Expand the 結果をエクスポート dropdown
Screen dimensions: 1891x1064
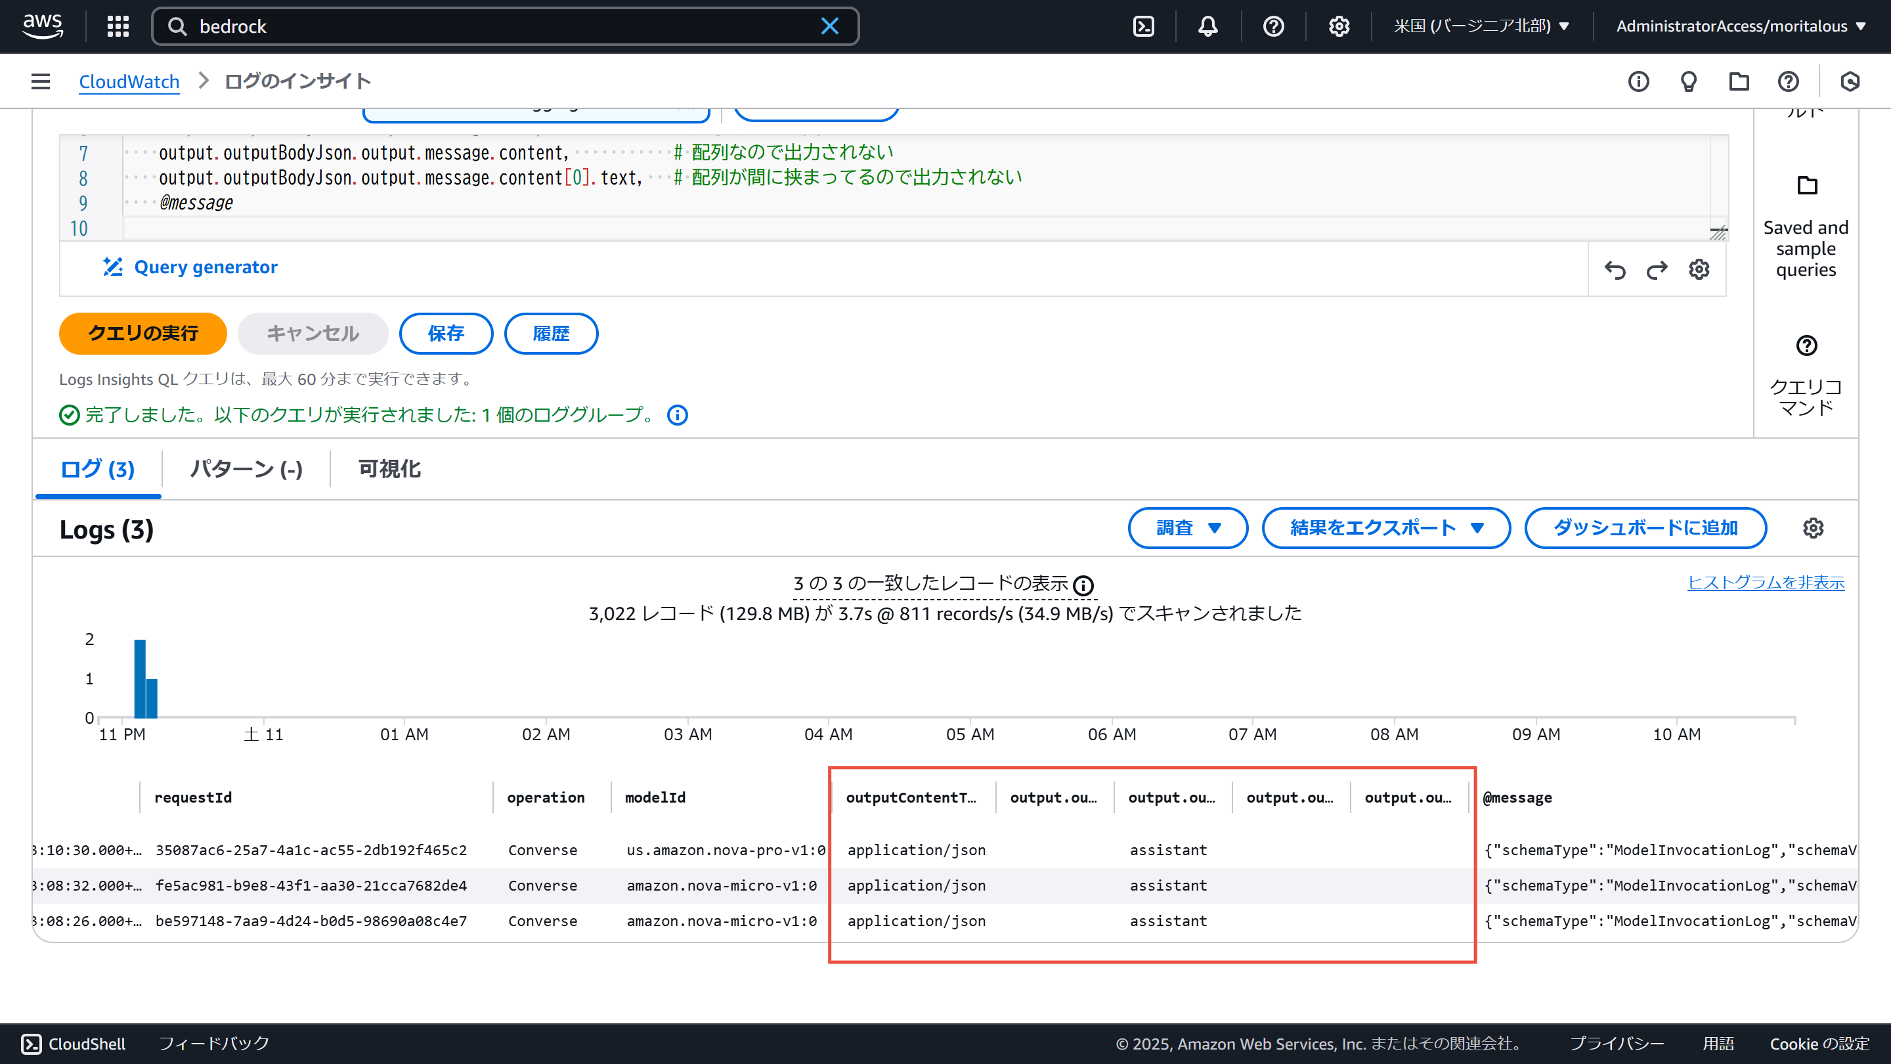pyautogui.click(x=1385, y=528)
